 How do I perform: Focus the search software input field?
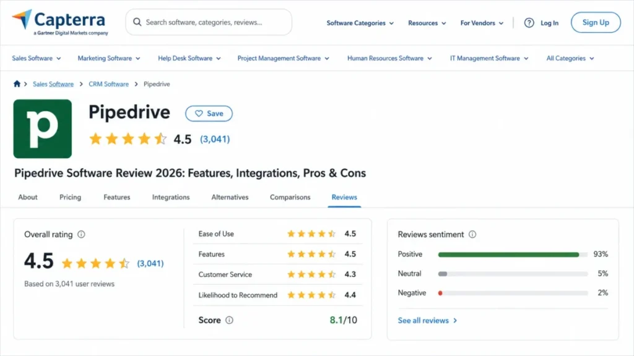pyautogui.click(x=209, y=22)
